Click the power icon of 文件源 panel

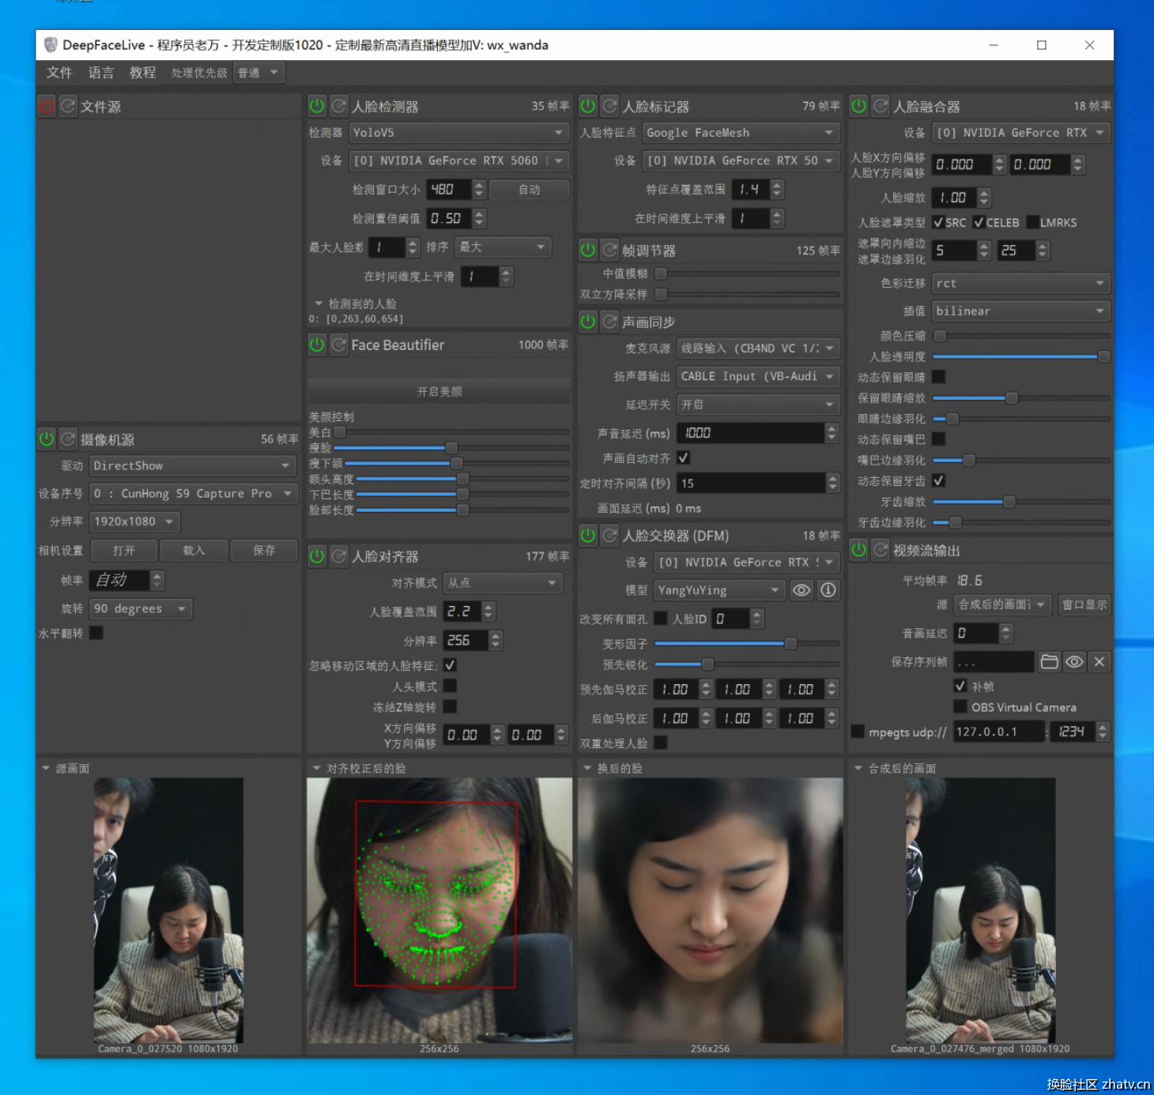point(47,106)
